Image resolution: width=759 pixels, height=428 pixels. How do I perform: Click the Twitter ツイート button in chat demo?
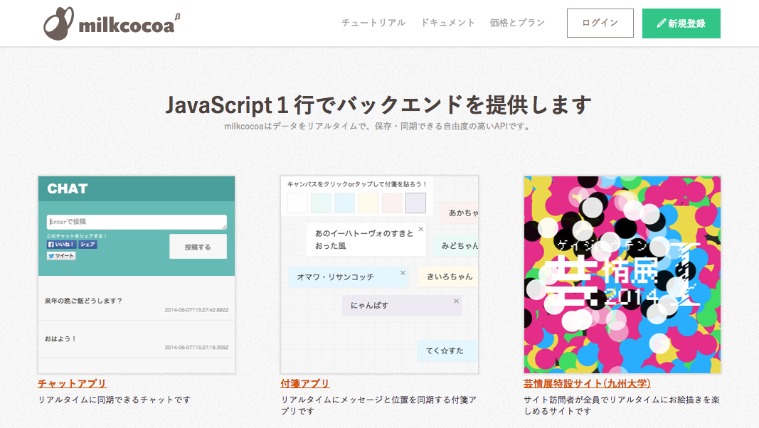coord(61,256)
